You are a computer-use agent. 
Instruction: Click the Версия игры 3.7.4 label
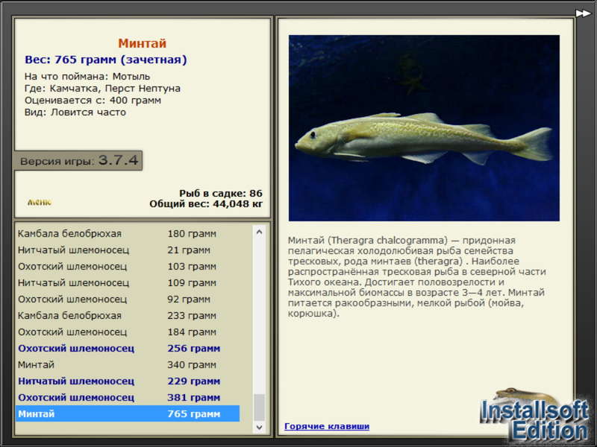pyautogui.click(x=78, y=161)
